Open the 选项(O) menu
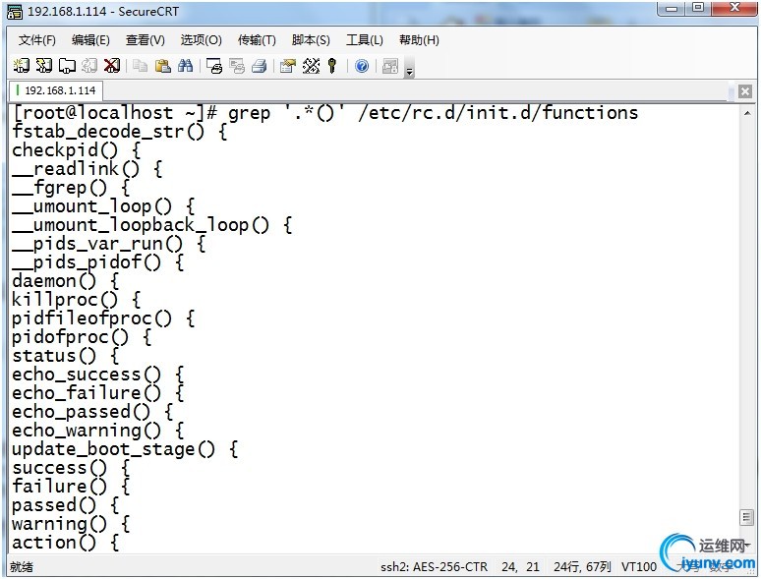 201,40
